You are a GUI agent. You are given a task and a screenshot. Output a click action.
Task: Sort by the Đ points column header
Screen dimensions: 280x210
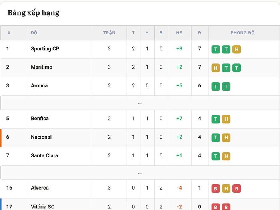coord(200,33)
